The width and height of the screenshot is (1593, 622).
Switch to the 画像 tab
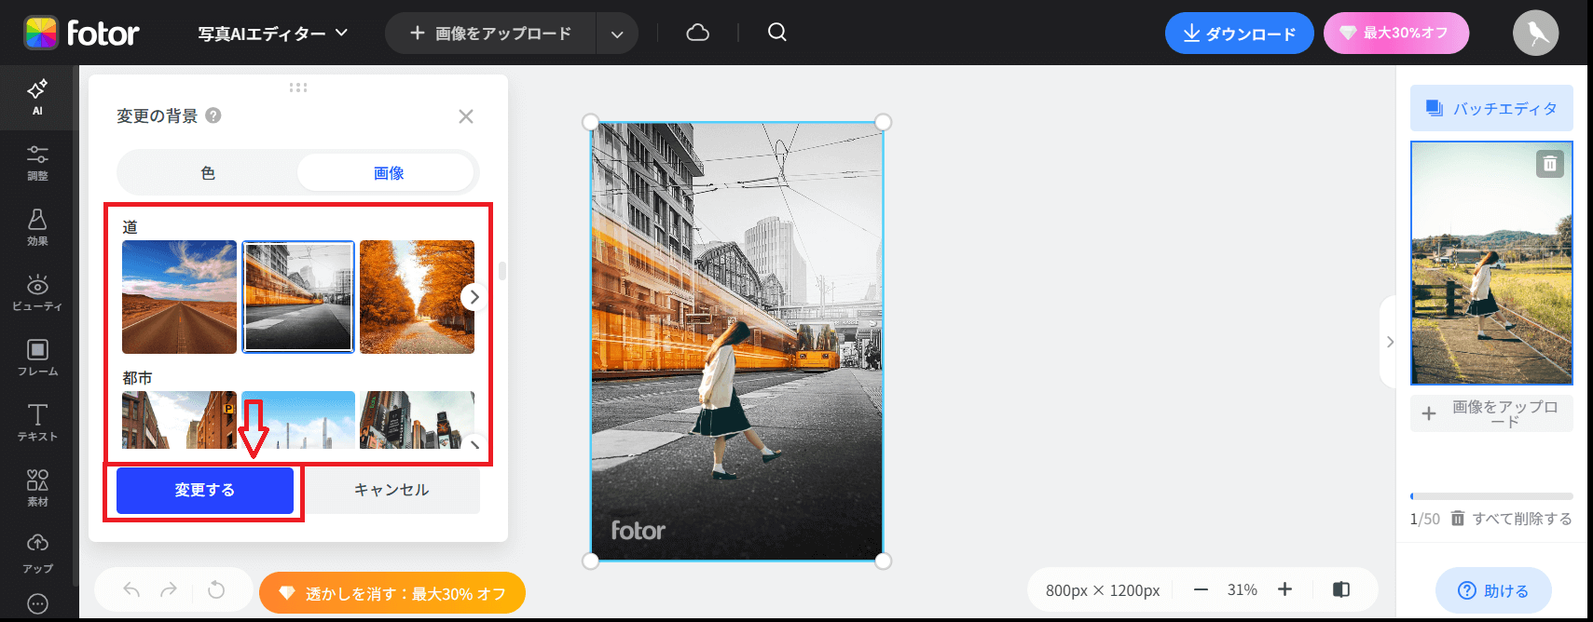[x=388, y=173]
